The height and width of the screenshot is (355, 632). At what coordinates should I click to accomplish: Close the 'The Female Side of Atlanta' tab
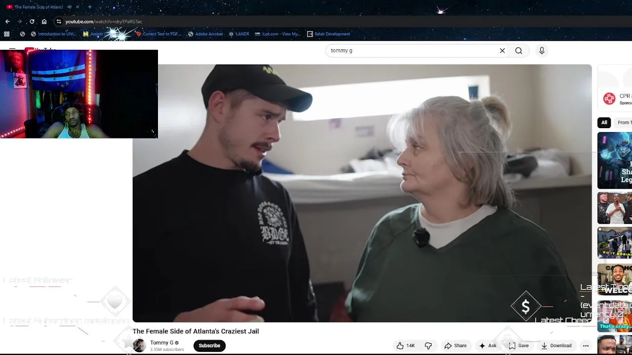[x=78, y=7]
